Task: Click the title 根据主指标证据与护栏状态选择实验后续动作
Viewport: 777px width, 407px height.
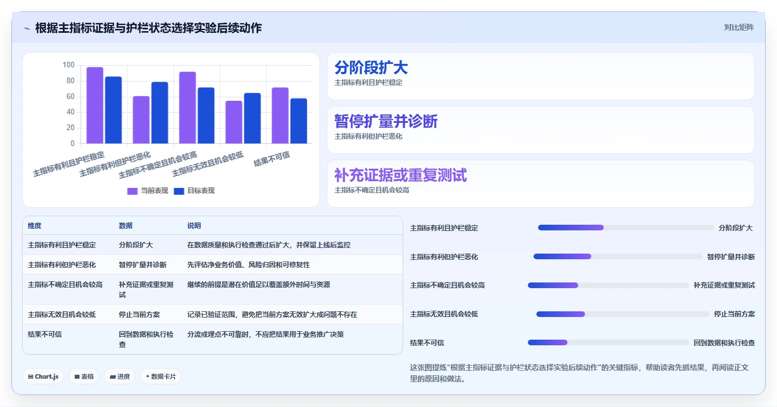Action: [x=148, y=28]
